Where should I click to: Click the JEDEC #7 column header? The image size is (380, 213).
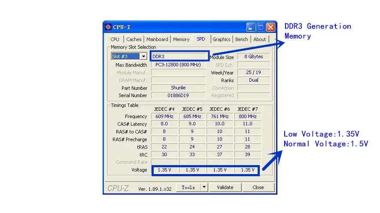pos(247,109)
